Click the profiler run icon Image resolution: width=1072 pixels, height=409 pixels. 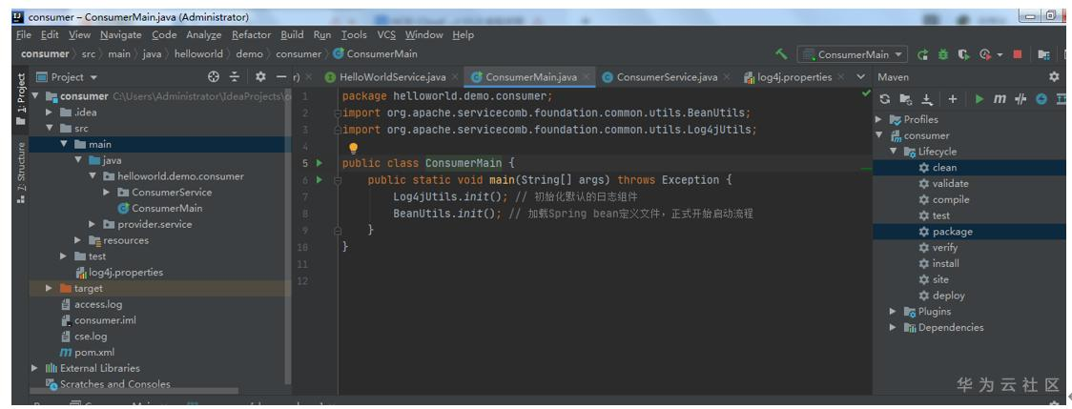(x=985, y=54)
